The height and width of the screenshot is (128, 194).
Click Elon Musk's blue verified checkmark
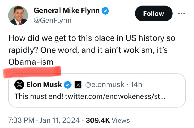[x=67, y=85]
